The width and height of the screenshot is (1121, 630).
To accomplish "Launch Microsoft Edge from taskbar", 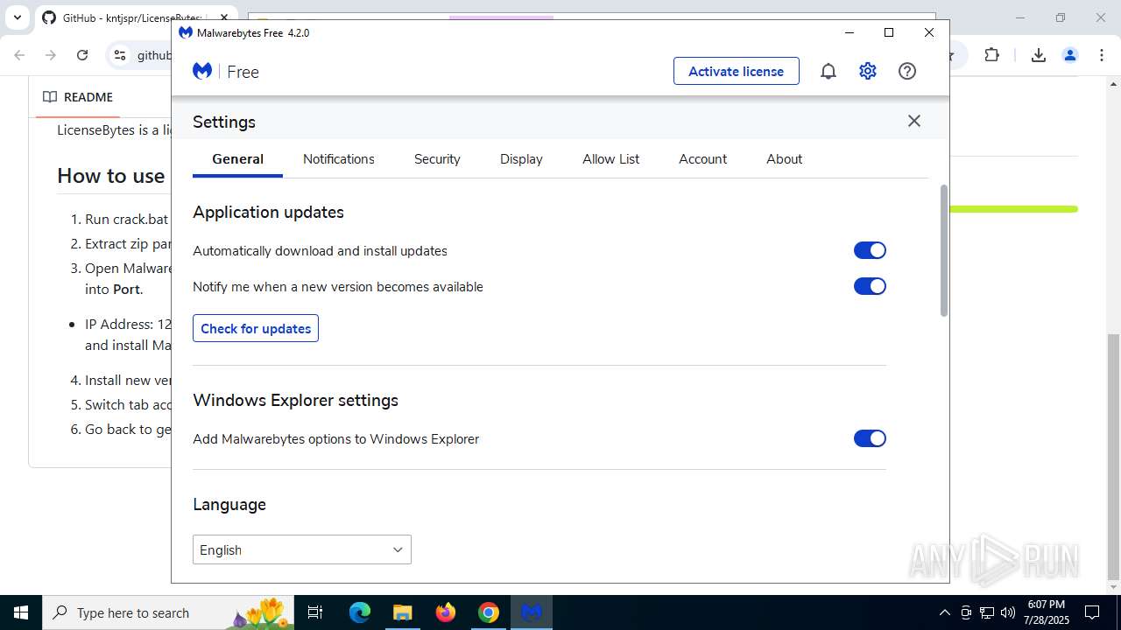I will point(360,612).
